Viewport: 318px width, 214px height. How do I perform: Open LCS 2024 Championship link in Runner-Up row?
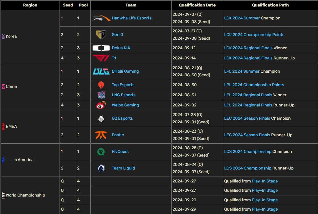248,168
